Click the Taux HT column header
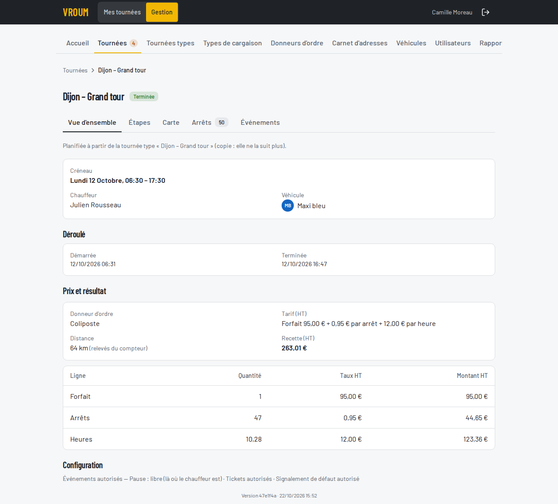Screen dimensions: 558x504 (351, 376)
